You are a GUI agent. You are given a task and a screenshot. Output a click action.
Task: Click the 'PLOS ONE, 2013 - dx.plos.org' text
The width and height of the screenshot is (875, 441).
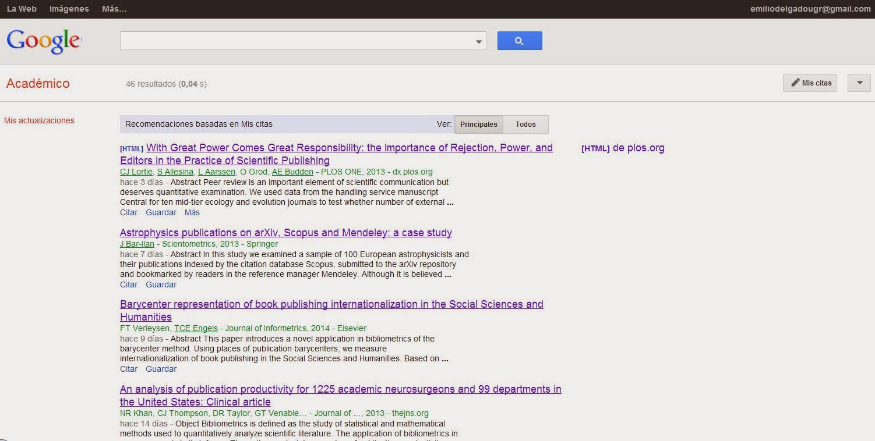(x=377, y=172)
